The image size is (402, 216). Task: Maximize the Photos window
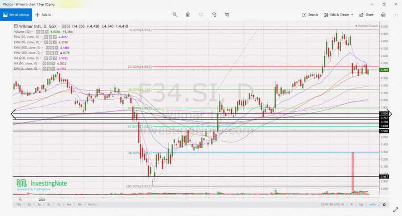tap(384, 4)
